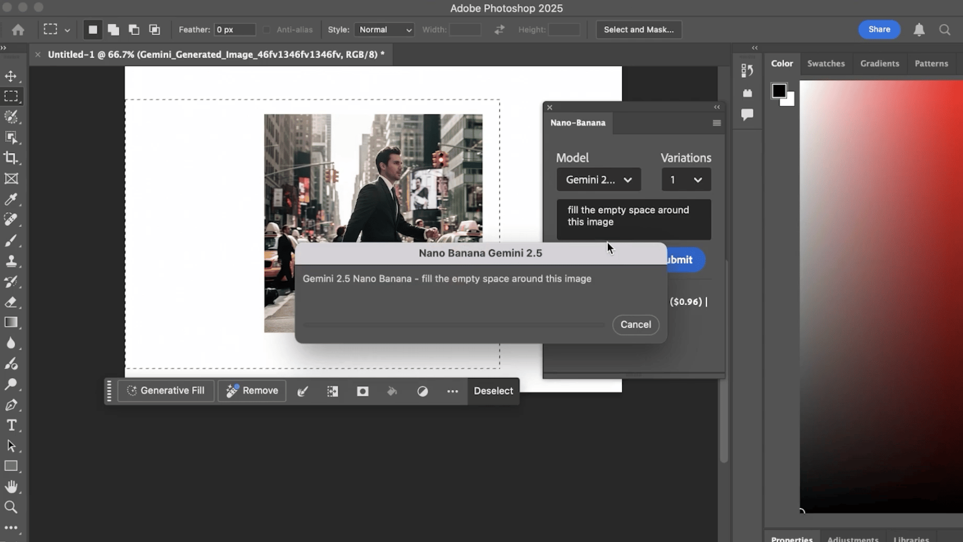Select the Pen tool
Screen dimensions: 963x542
point(11,405)
